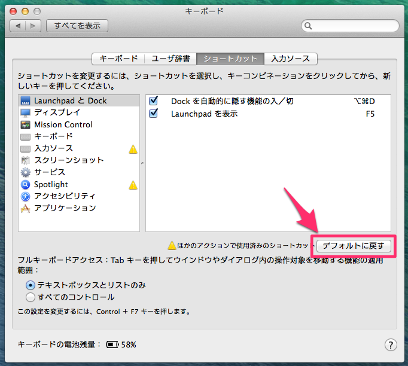Uncheck Dock を自動的に隠す機能の入/切
Image resolution: width=408 pixels, height=366 pixels.
(x=154, y=100)
